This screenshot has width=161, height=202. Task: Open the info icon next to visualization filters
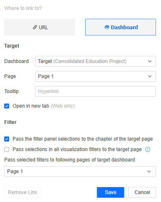pos(148,149)
